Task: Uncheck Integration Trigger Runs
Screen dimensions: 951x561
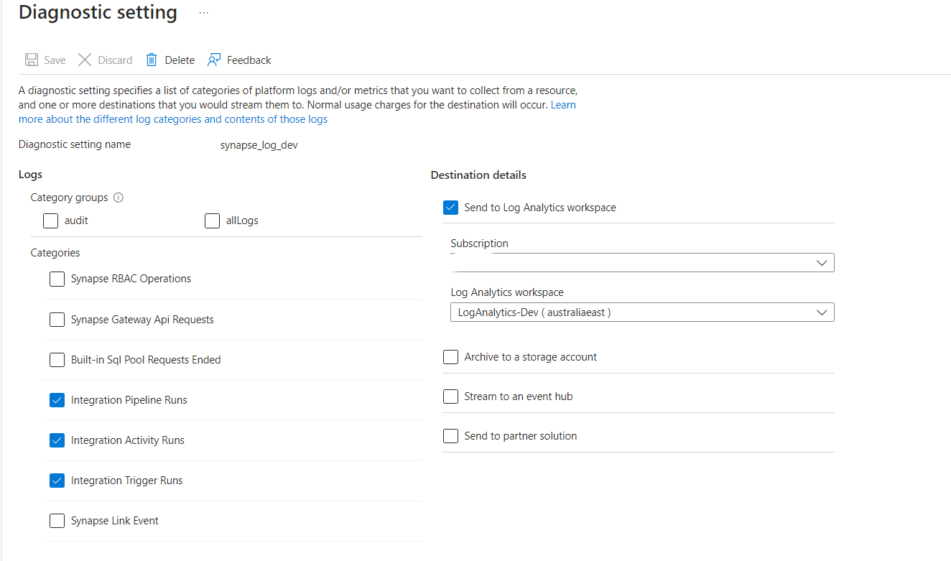Action: [57, 480]
